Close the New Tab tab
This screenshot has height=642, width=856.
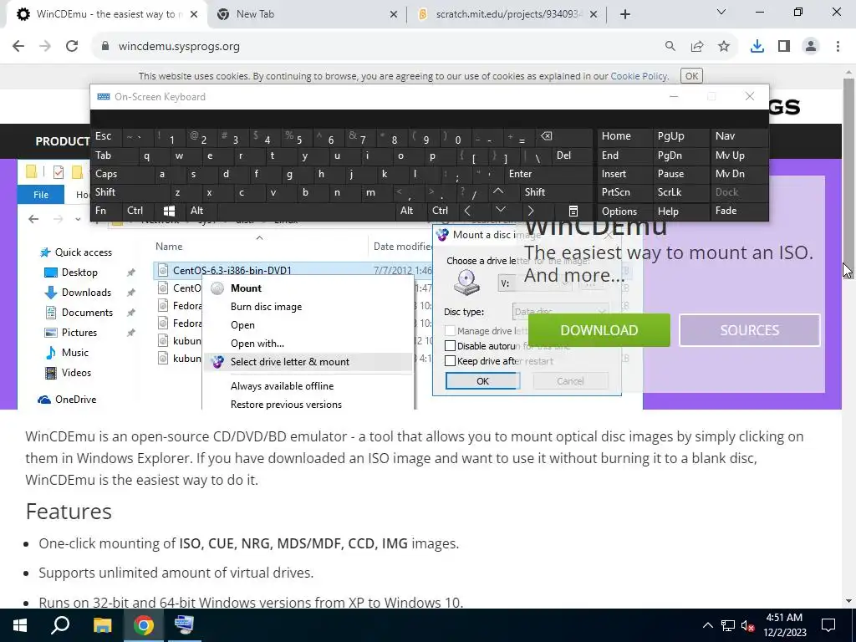(393, 14)
